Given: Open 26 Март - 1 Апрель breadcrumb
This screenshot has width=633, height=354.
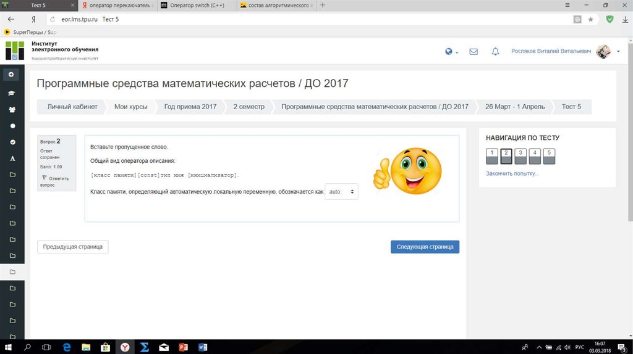Looking at the screenshot, I should (x=515, y=107).
